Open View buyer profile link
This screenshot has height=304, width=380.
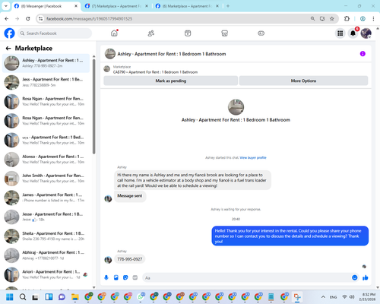(x=253, y=157)
